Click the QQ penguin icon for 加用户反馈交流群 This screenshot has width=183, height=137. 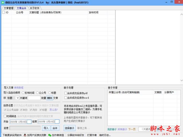point(25,135)
